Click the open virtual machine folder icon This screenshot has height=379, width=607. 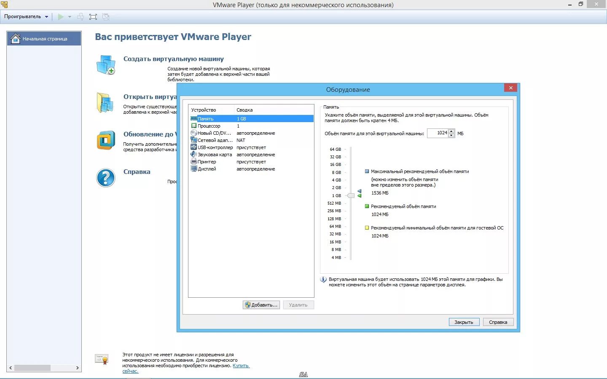105,103
